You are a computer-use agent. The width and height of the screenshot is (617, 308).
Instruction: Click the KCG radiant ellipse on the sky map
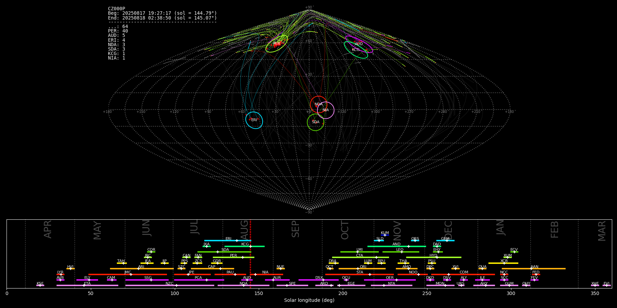(x=356, y=50)
